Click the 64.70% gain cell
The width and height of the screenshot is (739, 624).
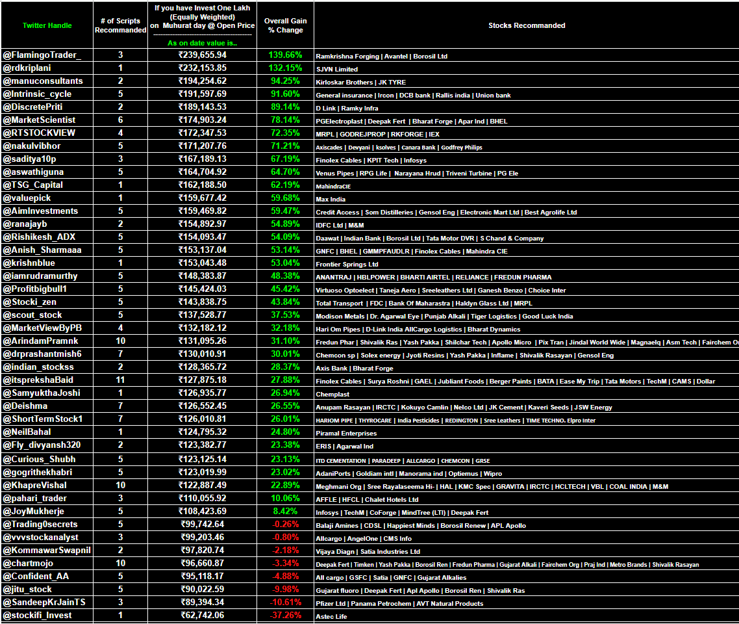[x=285, y=172]
